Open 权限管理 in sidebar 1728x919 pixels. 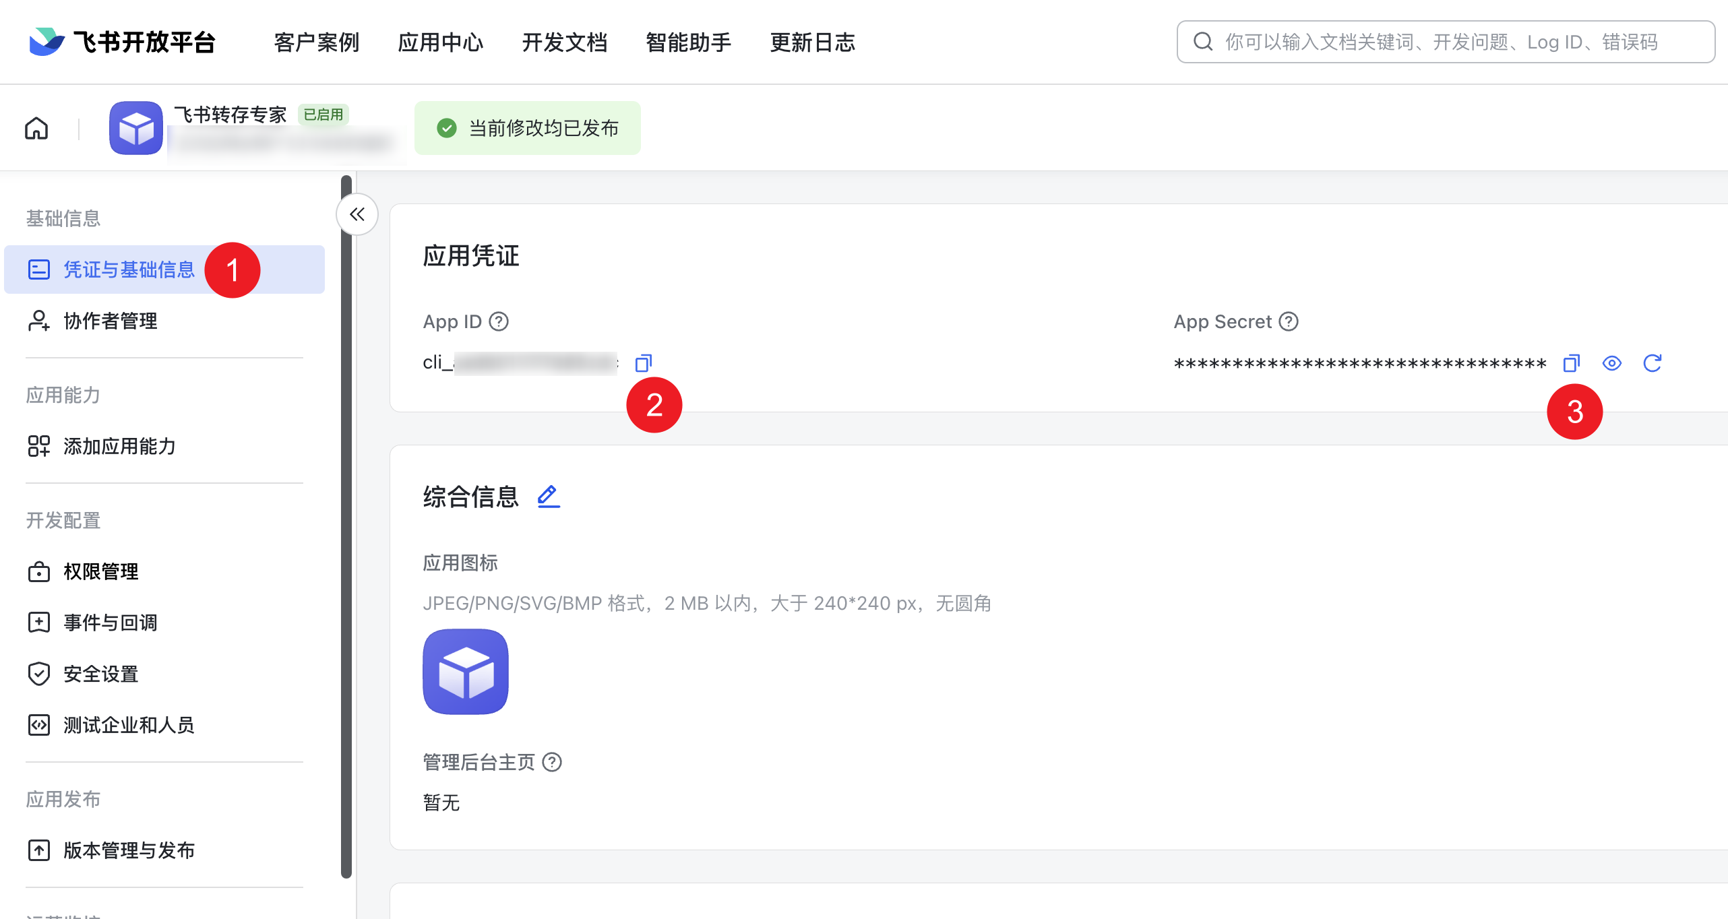[x=164, y=571]
